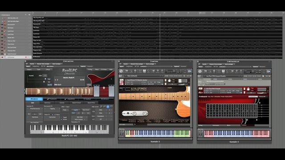Click a key on RealLPC virtual keyboard
This screenshot has height=160, width=285.
coord(69,129)
